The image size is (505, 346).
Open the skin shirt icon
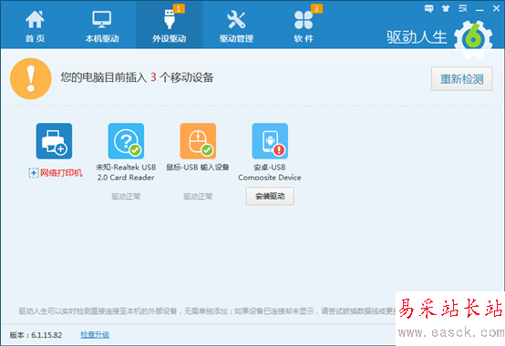click(446, 9)
